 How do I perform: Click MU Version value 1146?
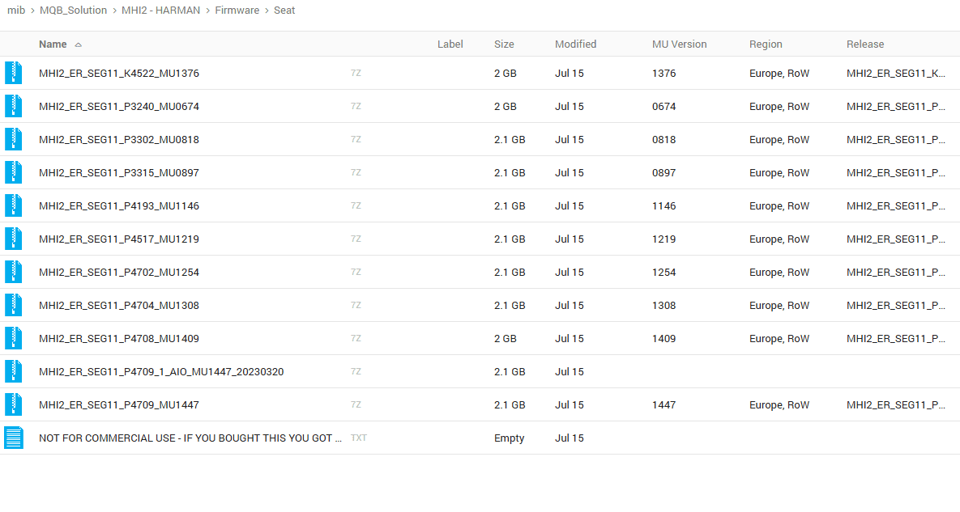click(663, 206)
